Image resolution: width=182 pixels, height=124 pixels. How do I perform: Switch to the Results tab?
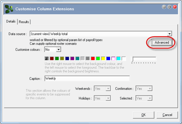coord(24,22)
